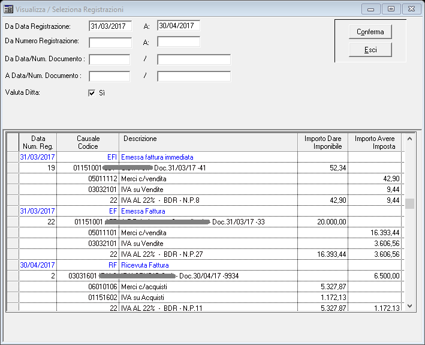
Task: Click row selector of the Ricevuta Fattura row
Action: 13,265
